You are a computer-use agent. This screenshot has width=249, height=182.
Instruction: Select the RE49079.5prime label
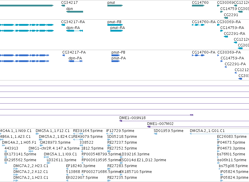pos(88,137)
